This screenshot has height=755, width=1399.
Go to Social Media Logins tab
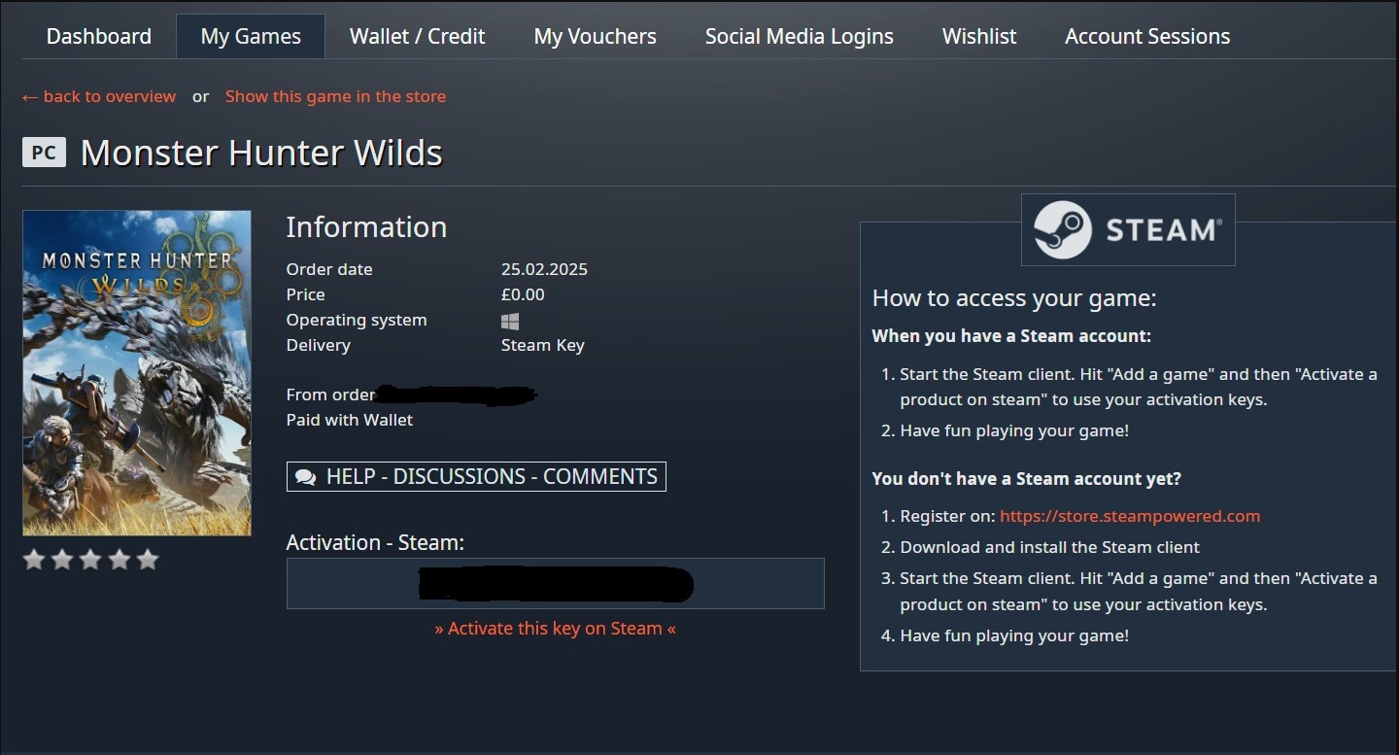[799, 37]
